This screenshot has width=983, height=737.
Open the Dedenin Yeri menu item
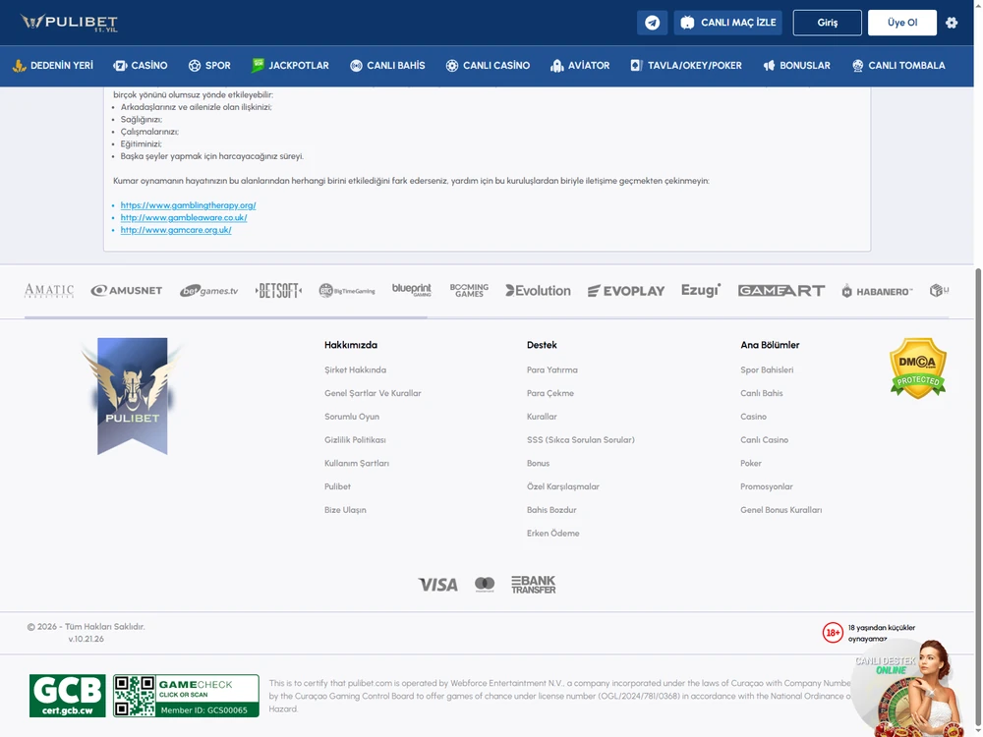pos(53,65)
